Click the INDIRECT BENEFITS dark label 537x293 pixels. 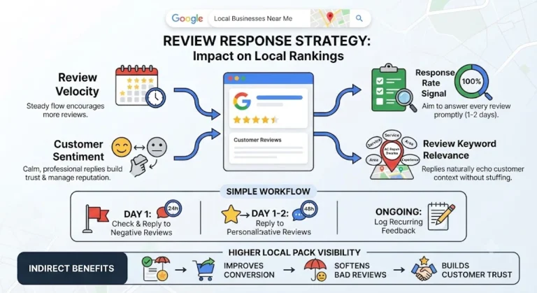coord(72,269)
